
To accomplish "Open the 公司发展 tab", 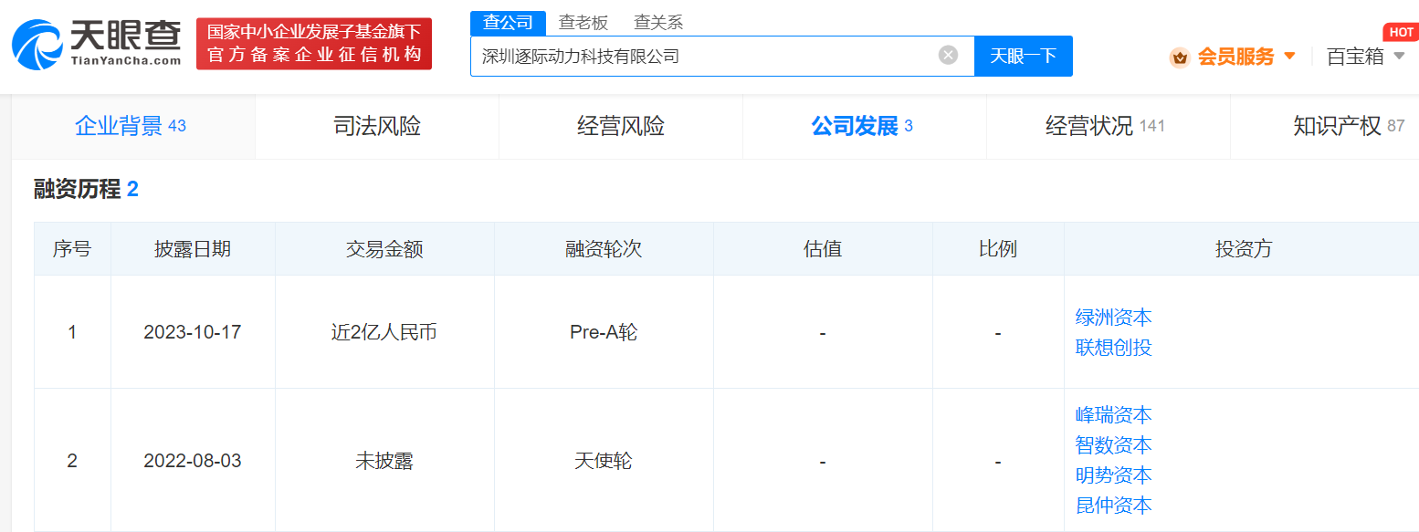I will (864, 126).
